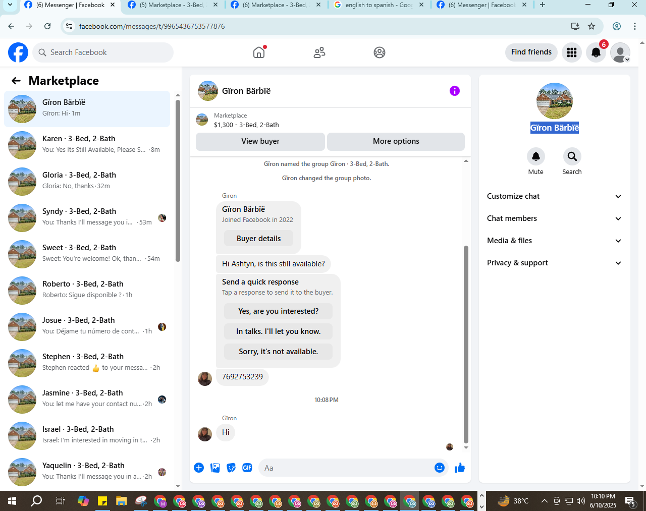The height and width of the screenshot is (511, 646).
Task: Attach a photo using the image icon
Action: (x=215, y=468)
